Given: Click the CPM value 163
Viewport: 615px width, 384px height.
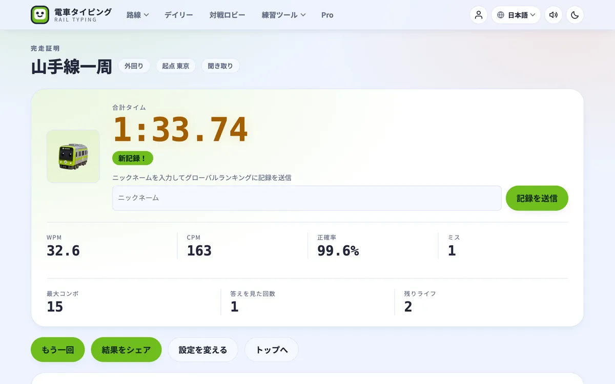Looking at the screenshot, I should 199,250.
